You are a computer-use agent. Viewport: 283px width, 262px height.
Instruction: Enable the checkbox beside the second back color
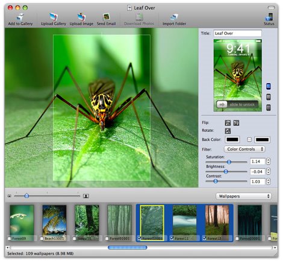tap(249, 139)
